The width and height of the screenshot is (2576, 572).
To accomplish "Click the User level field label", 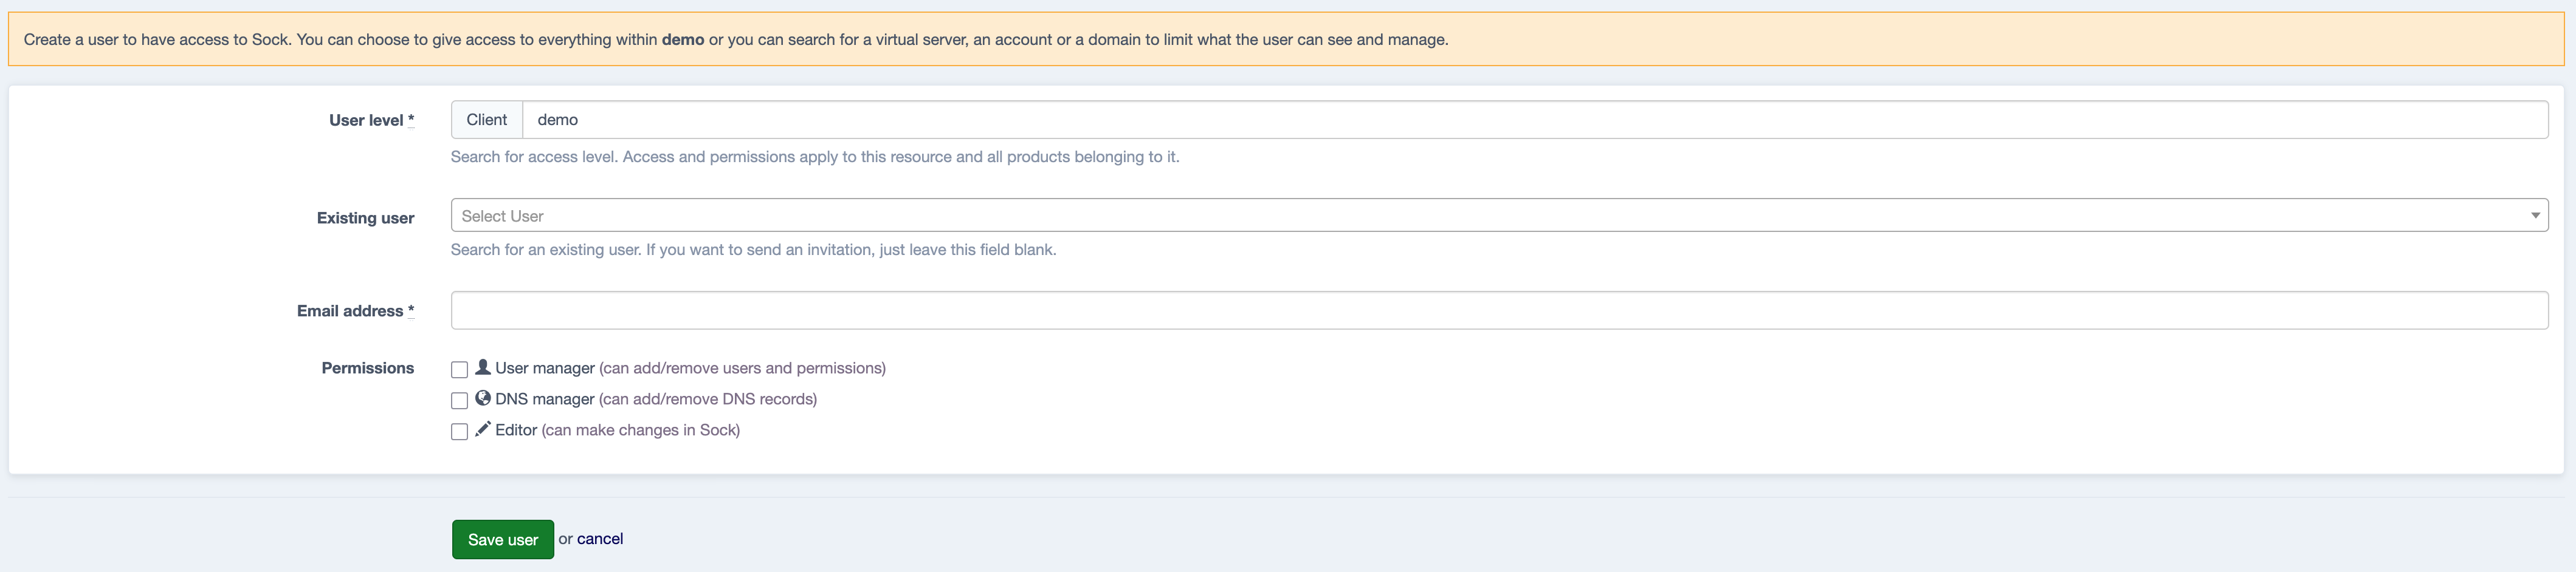I will point(365,120).
